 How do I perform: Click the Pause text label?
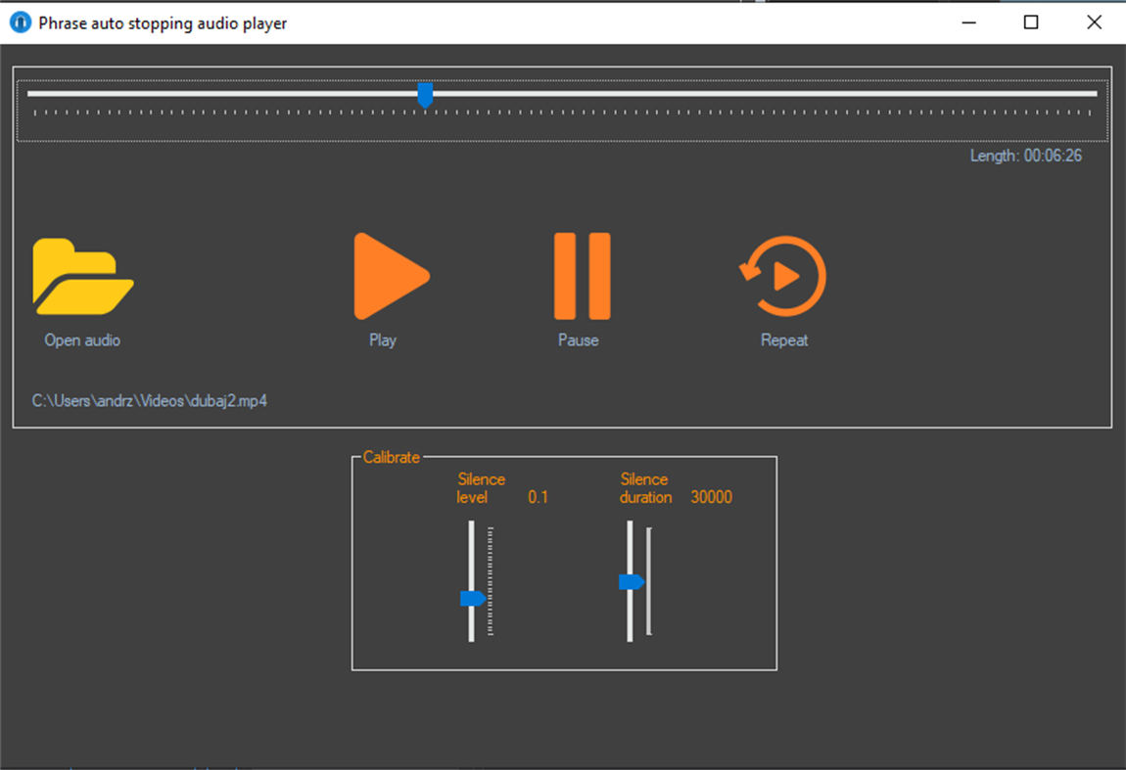click(579, 340)
